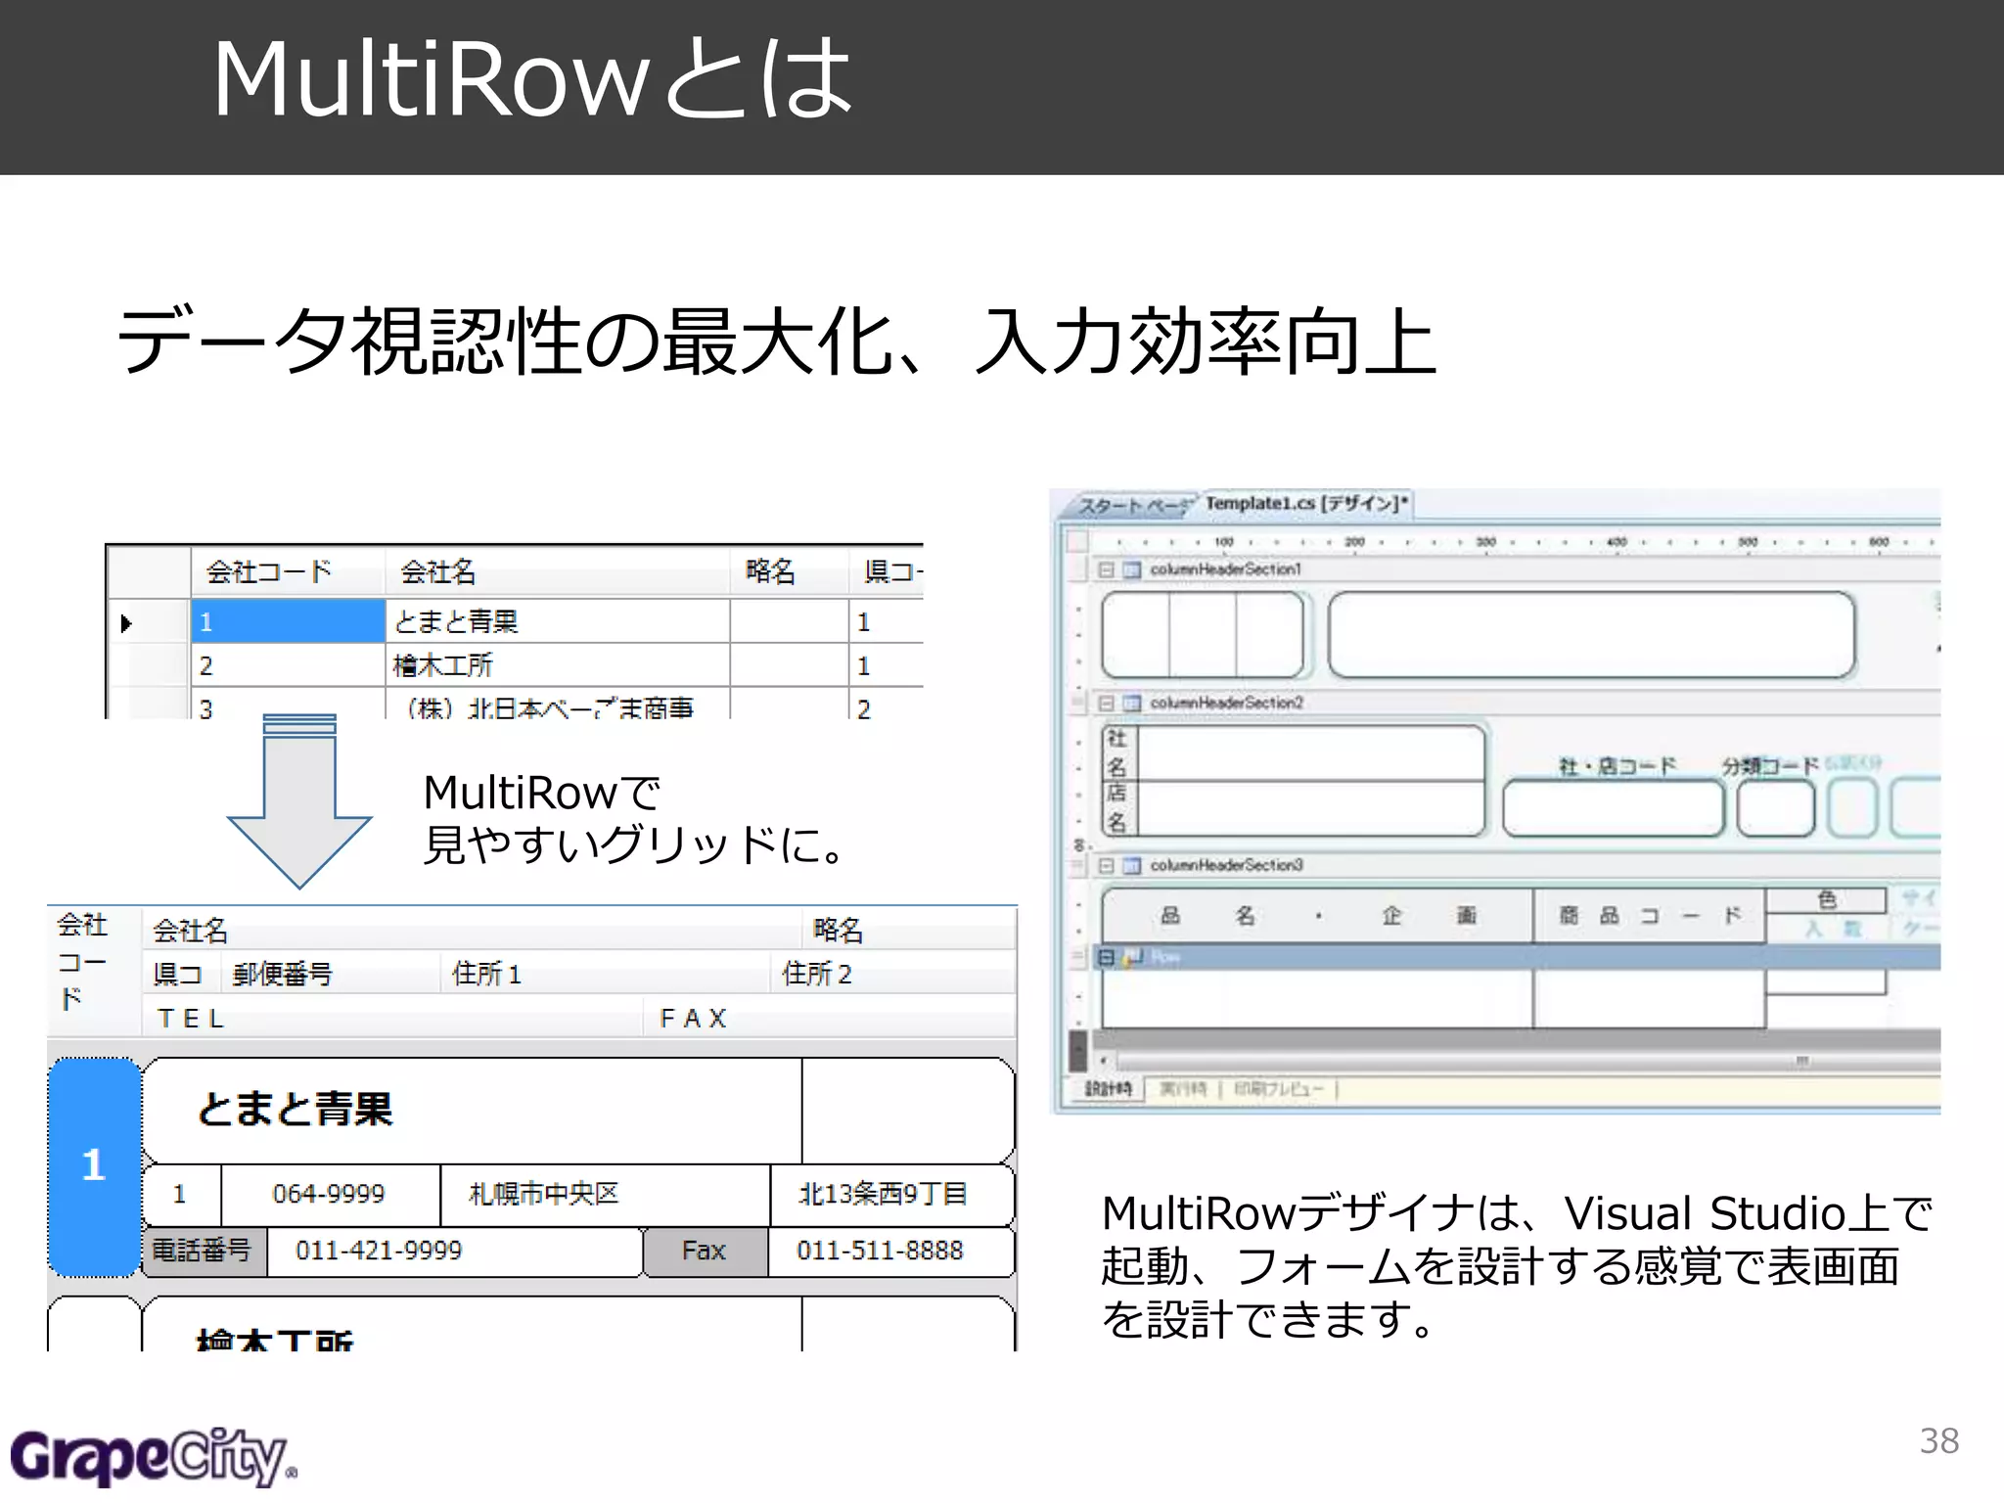Image resolution: width=2004 pixels, height=1503 pixels.
Task: Collapse the columnHeaderSection1 expander
Action: pos(1106,569)
